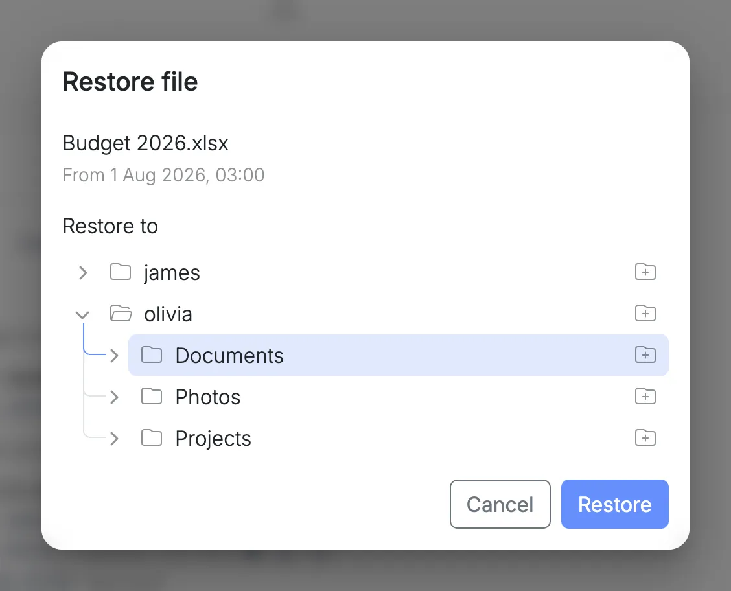Choose the Projects folder row

click(399, 438)
